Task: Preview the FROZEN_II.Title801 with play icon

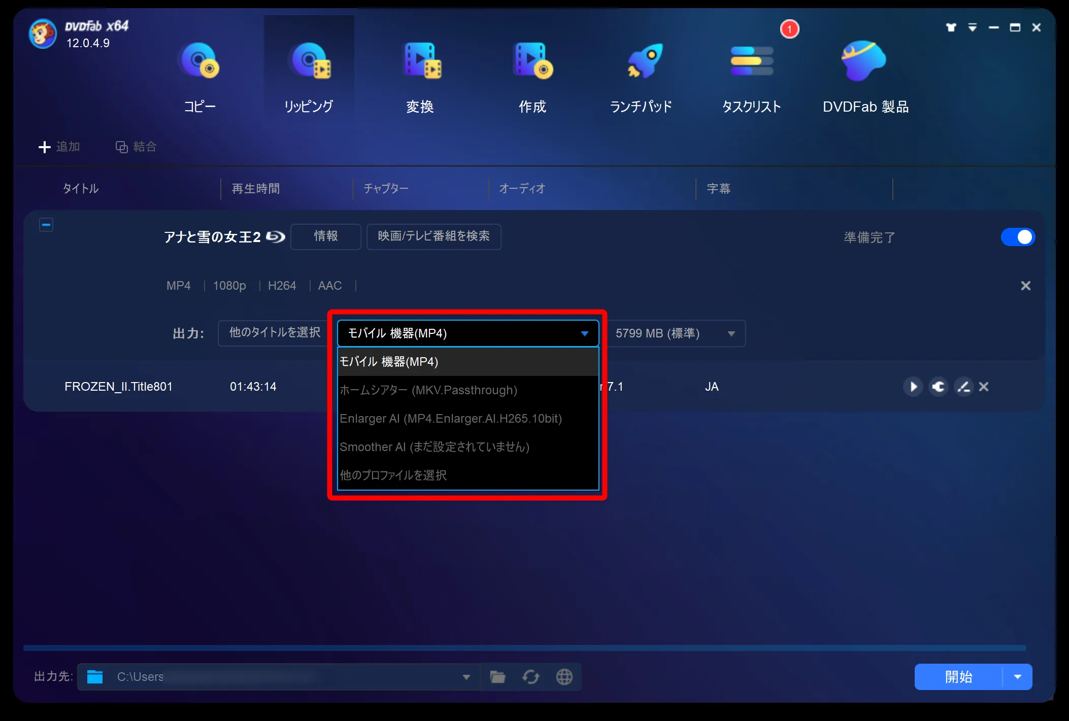Action: pos(913,387)
